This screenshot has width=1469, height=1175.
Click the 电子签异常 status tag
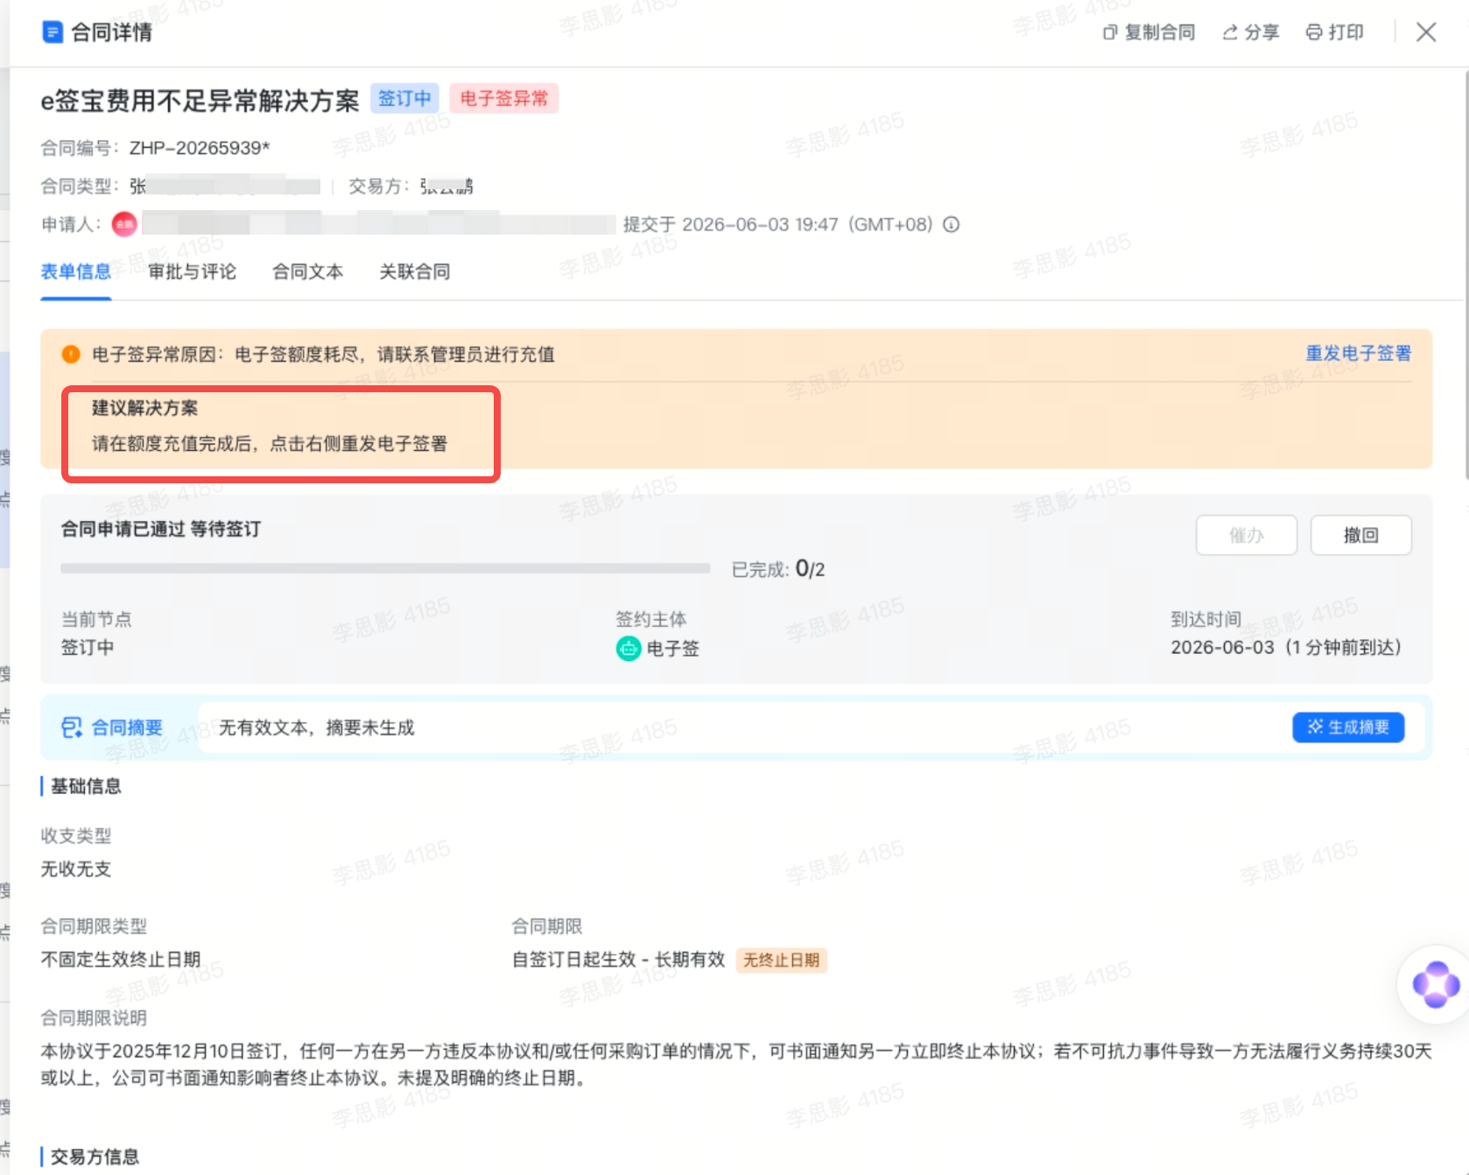tap(503, 98)
